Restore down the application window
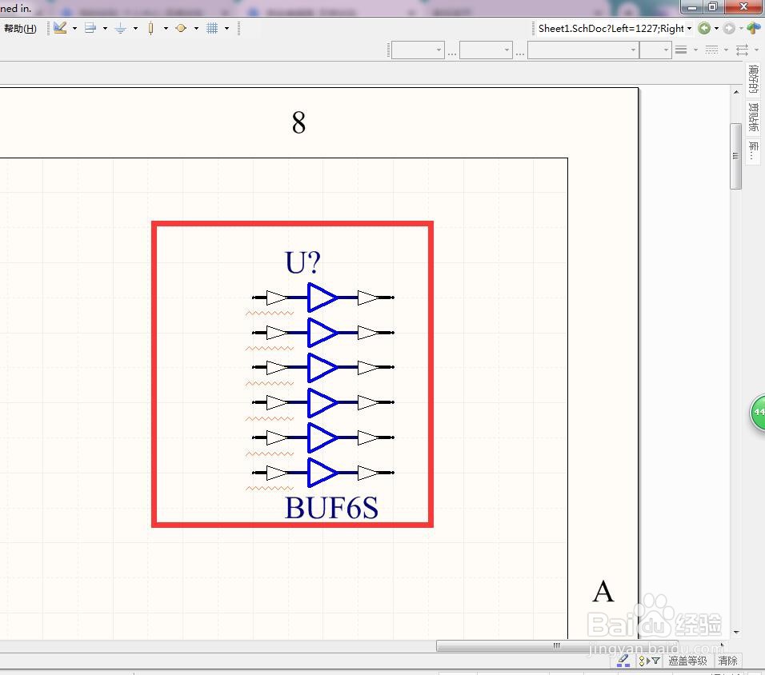The height and width of the screenshot is (675, 765). click(713, 7)
